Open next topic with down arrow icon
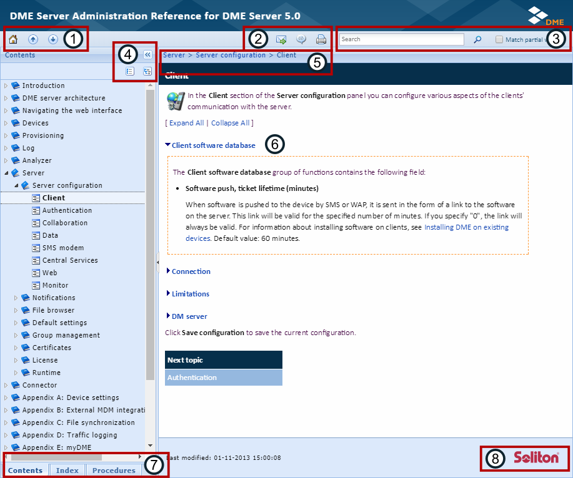This screenshot has height=478, width=573. coord(53,39)
